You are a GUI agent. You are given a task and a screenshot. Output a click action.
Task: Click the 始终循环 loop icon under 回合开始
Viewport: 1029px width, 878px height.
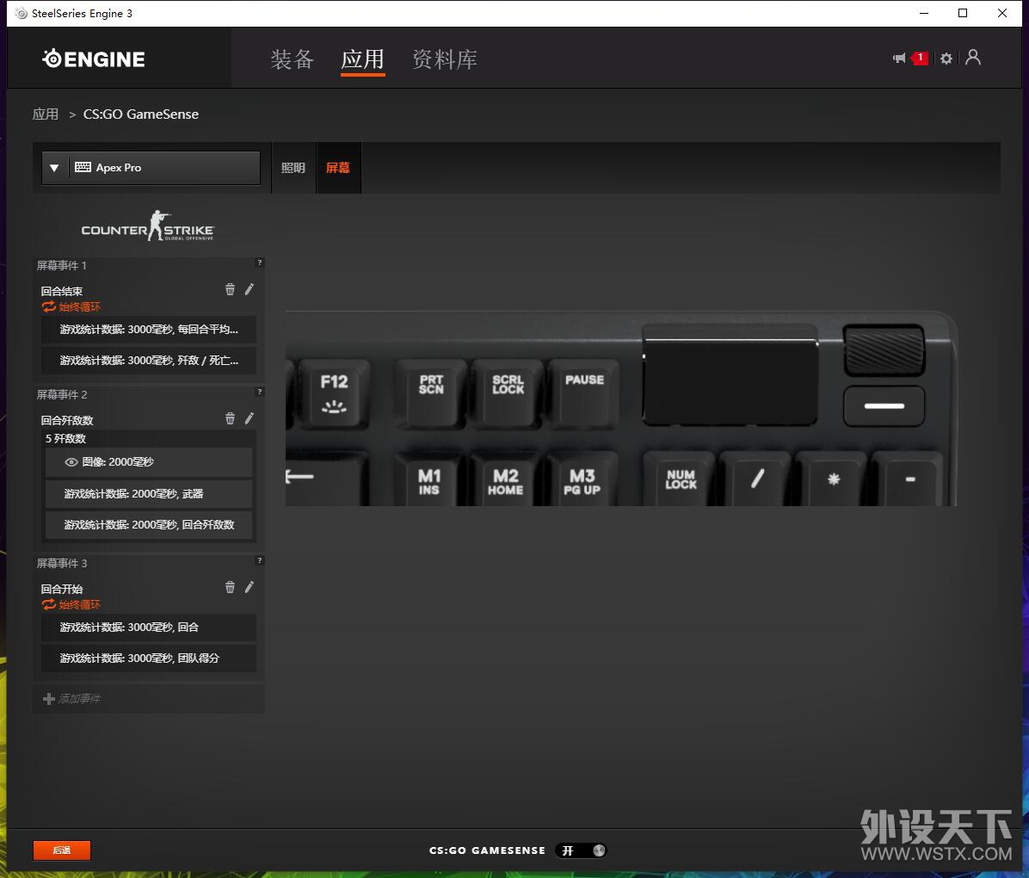tap(48, 605)
